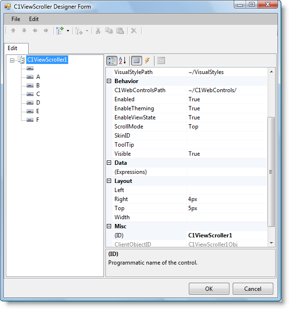
Task: Click the property grid scrollbar thumb
Action: pos(271,172)
